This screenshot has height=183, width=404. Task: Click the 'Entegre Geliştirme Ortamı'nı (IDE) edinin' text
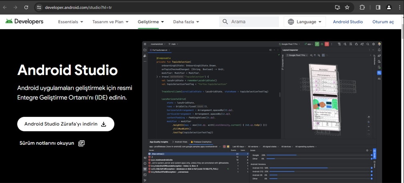point(72,98)
